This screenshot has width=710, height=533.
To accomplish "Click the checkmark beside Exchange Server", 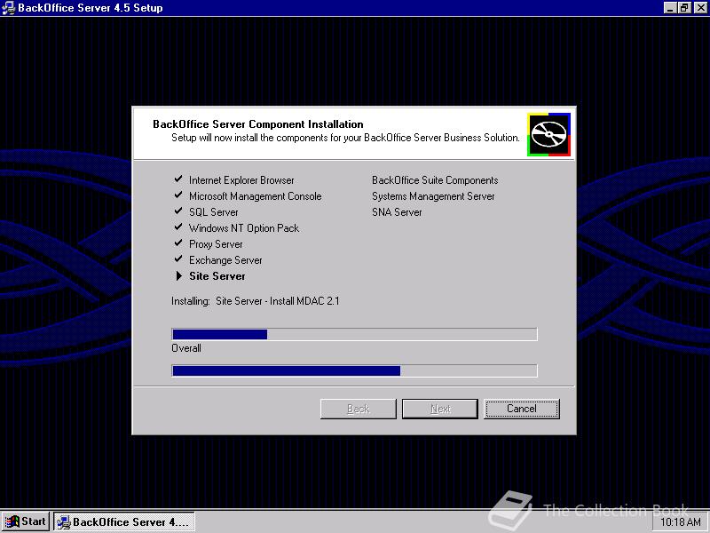I will tap(178, 259).
